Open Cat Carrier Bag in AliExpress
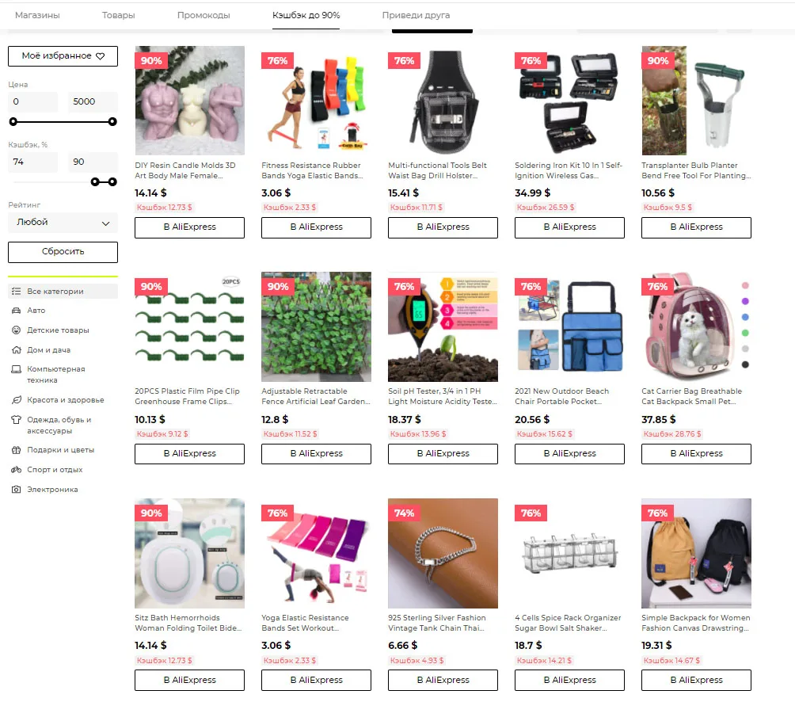The height and width of the screenshot is (702, 795). point(696,453)
